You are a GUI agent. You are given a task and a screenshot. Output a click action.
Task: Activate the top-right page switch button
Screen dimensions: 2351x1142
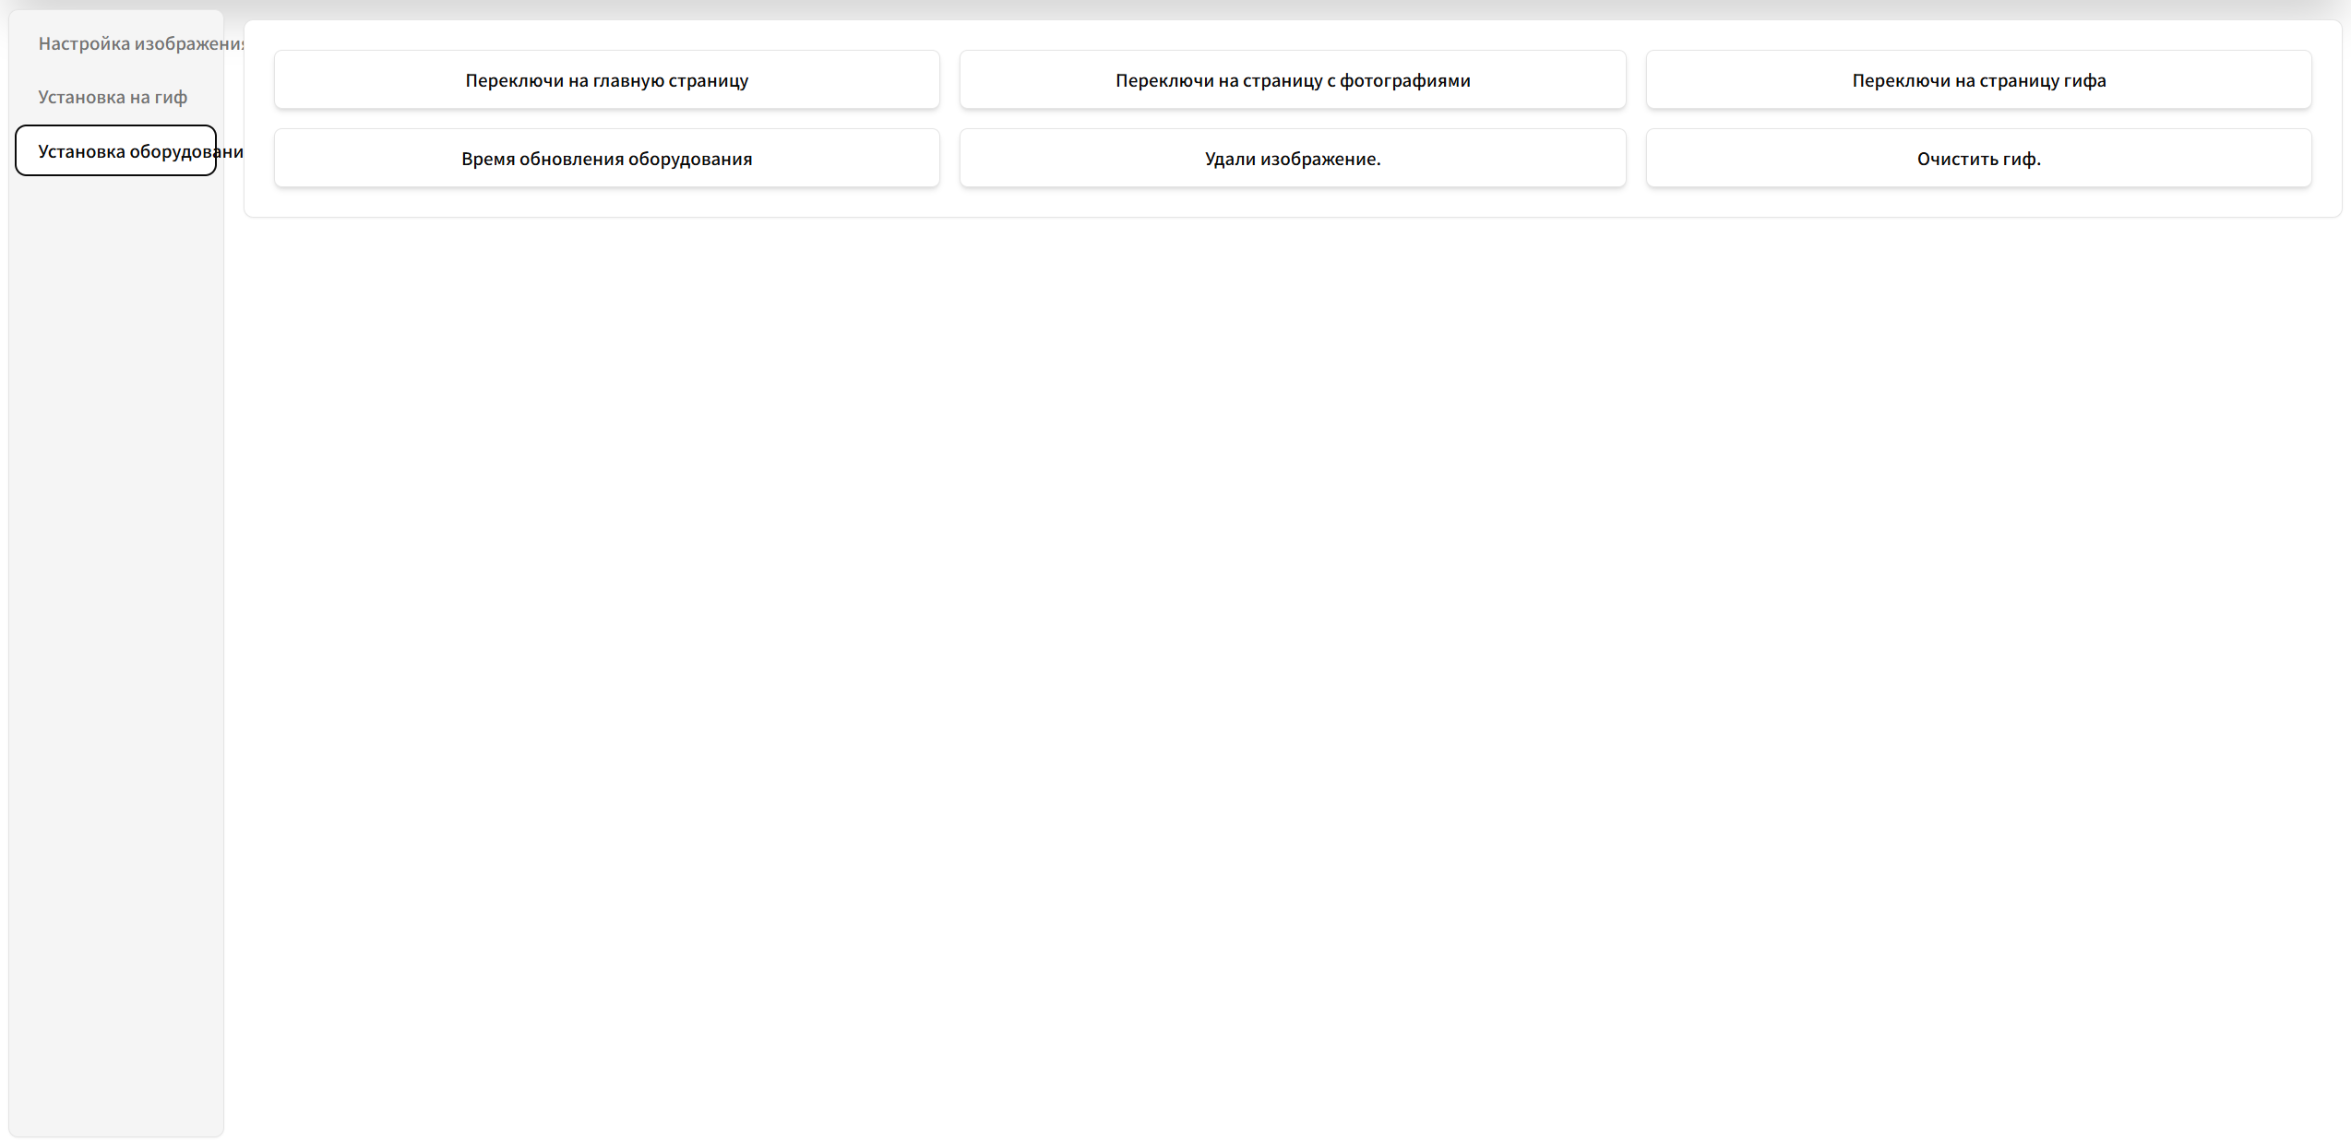(1978, 80)
